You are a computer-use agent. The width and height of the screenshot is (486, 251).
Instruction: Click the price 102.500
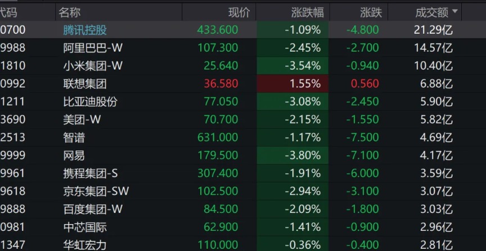(218, 191)
